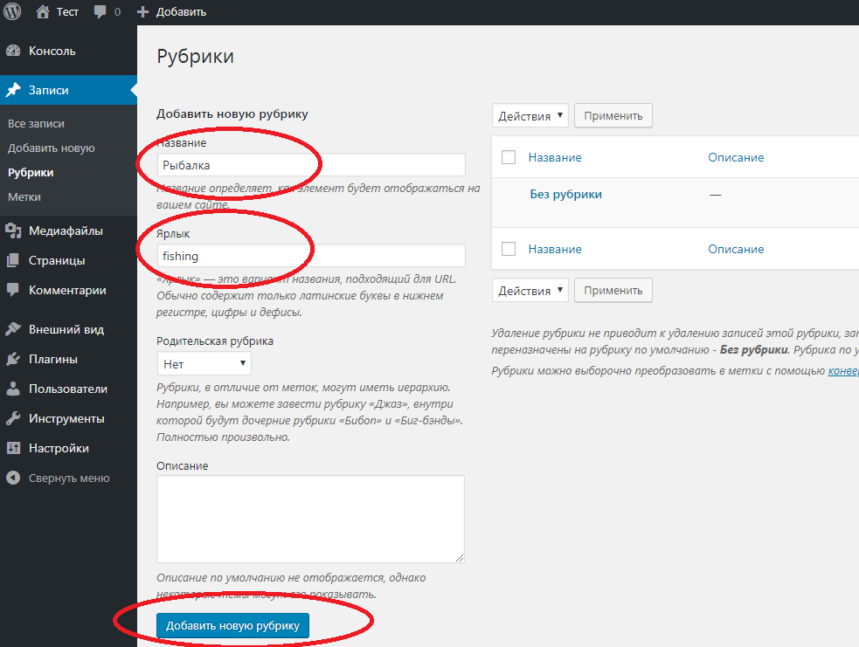The image size is (859, 647).
Task: Click the comments bubble icon in top bar
Action: coord(100,12)
